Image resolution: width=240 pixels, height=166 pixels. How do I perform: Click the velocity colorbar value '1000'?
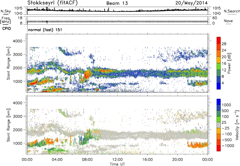coord(226,105)
